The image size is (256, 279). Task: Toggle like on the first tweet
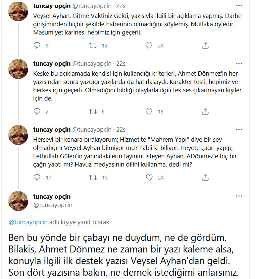149,46
